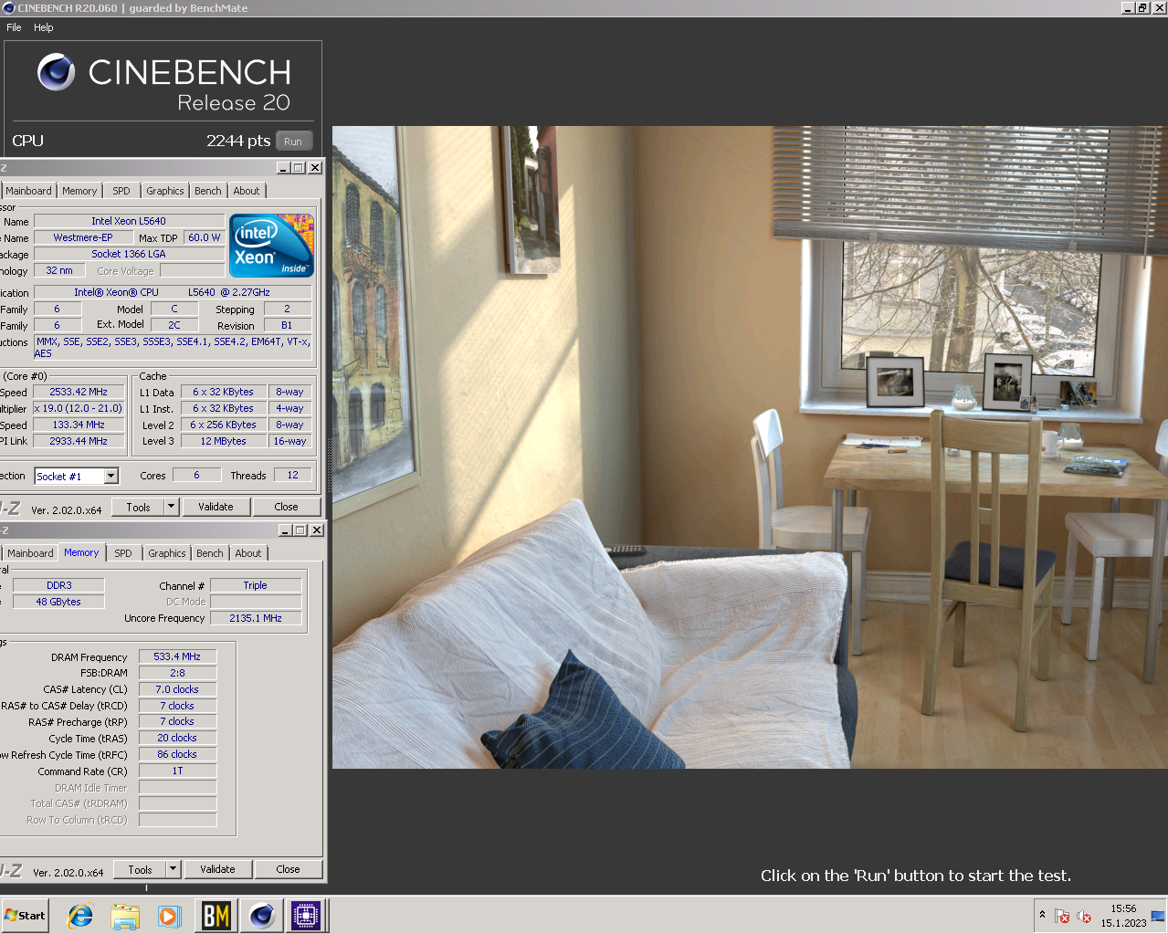Click the Triple channel value

coord(256,585)
